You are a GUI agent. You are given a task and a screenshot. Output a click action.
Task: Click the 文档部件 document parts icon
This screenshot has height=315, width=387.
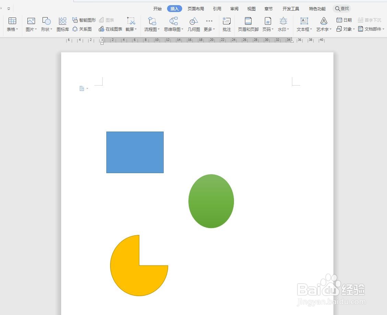[361, 29]
